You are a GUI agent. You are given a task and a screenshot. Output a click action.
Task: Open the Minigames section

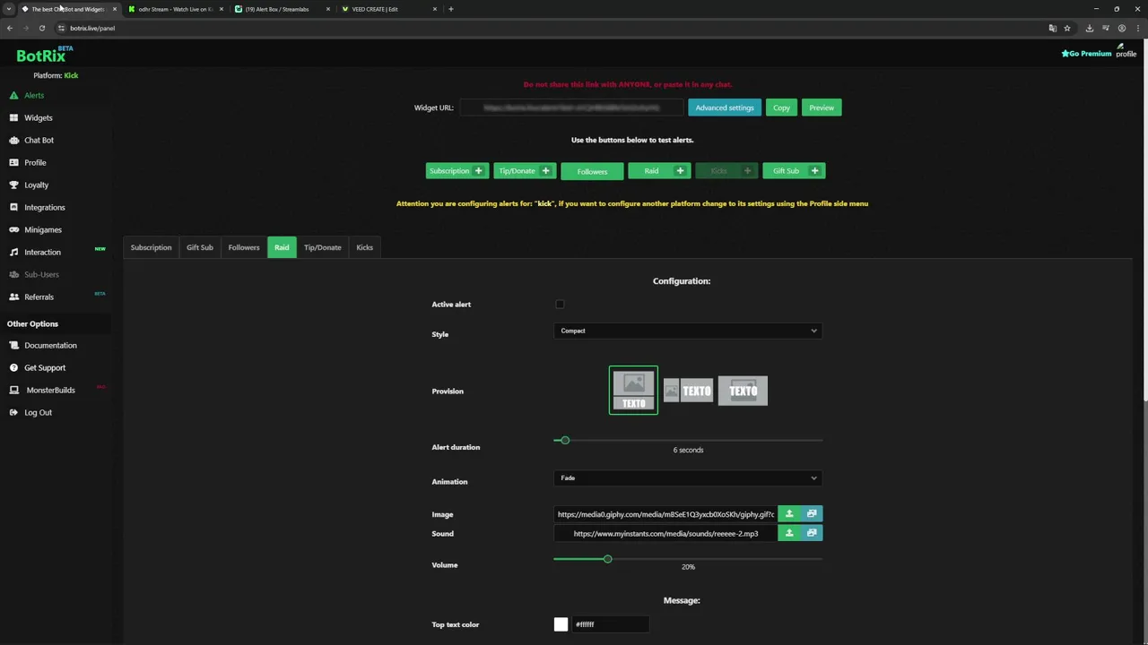tap(42, 229)
